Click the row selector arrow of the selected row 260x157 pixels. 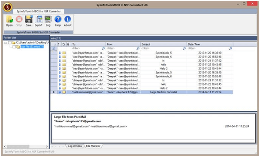coord(54,92)
